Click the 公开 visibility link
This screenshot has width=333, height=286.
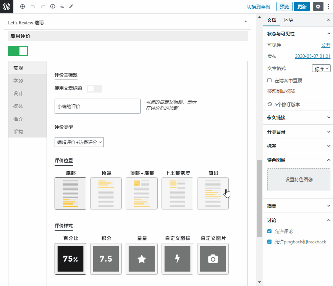(326, 45)
